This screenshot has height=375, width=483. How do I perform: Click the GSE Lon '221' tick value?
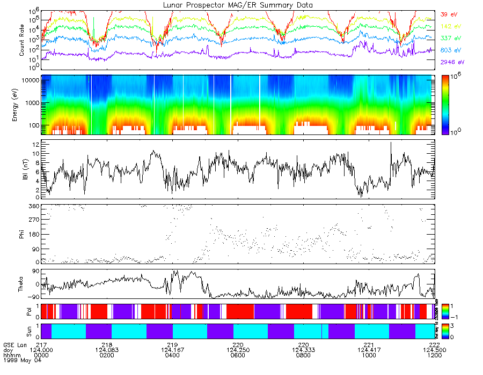369,345
